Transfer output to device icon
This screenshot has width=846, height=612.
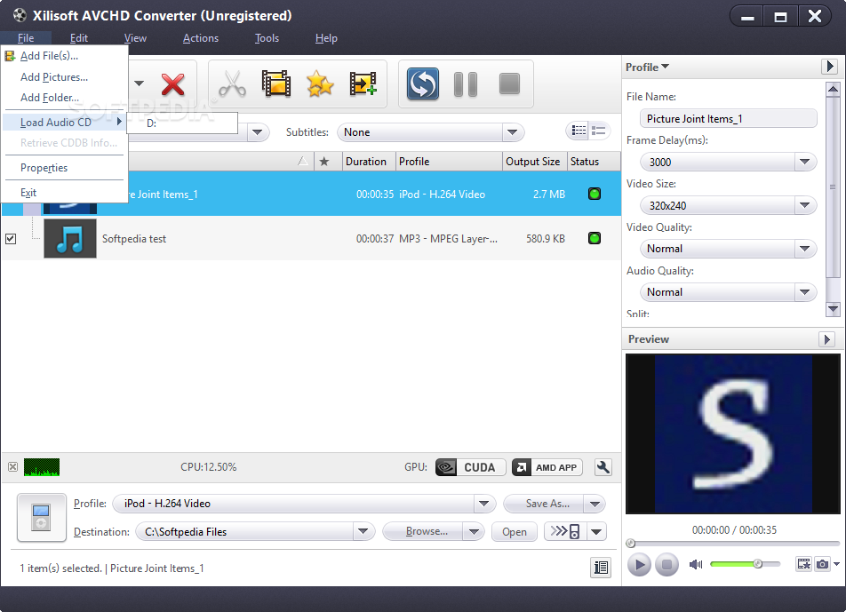click(x=565, y=531)
